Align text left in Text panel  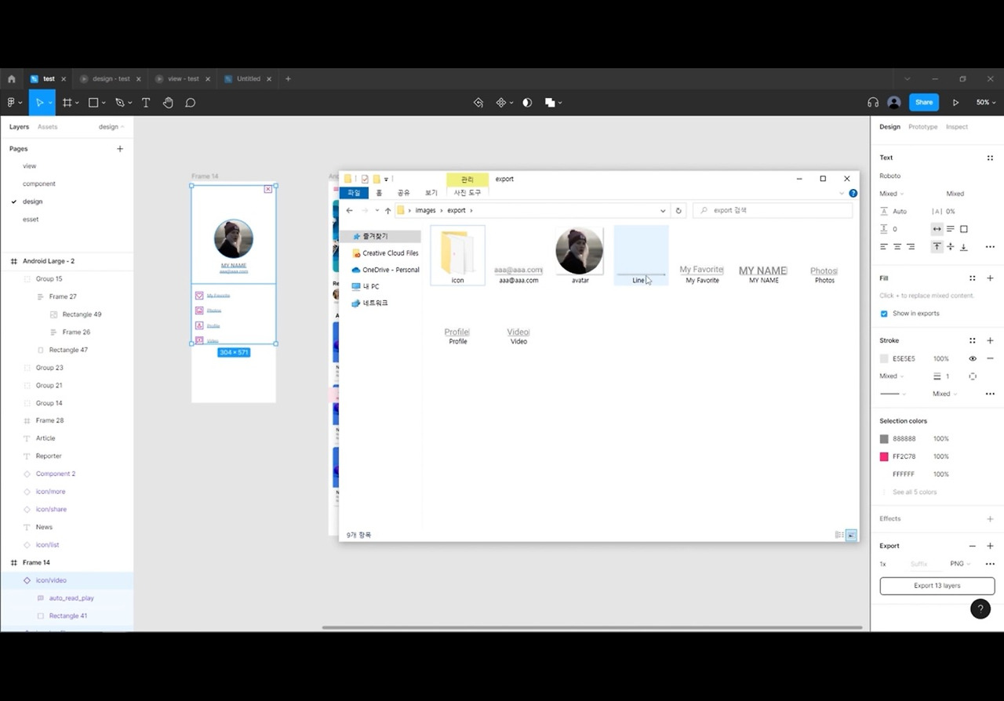[x=884, y=247]
